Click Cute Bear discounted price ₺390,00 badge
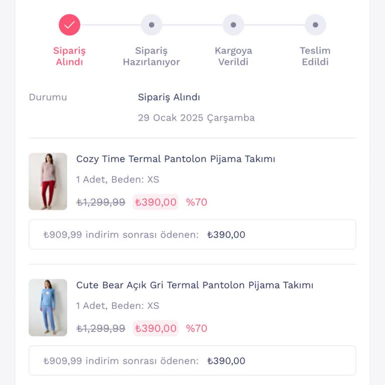385x385 pixels. click(155, 328)
